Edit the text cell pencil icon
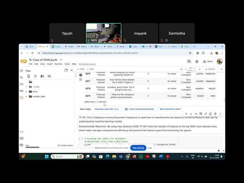This screenshot has height=183, width=244. point(205,114)
